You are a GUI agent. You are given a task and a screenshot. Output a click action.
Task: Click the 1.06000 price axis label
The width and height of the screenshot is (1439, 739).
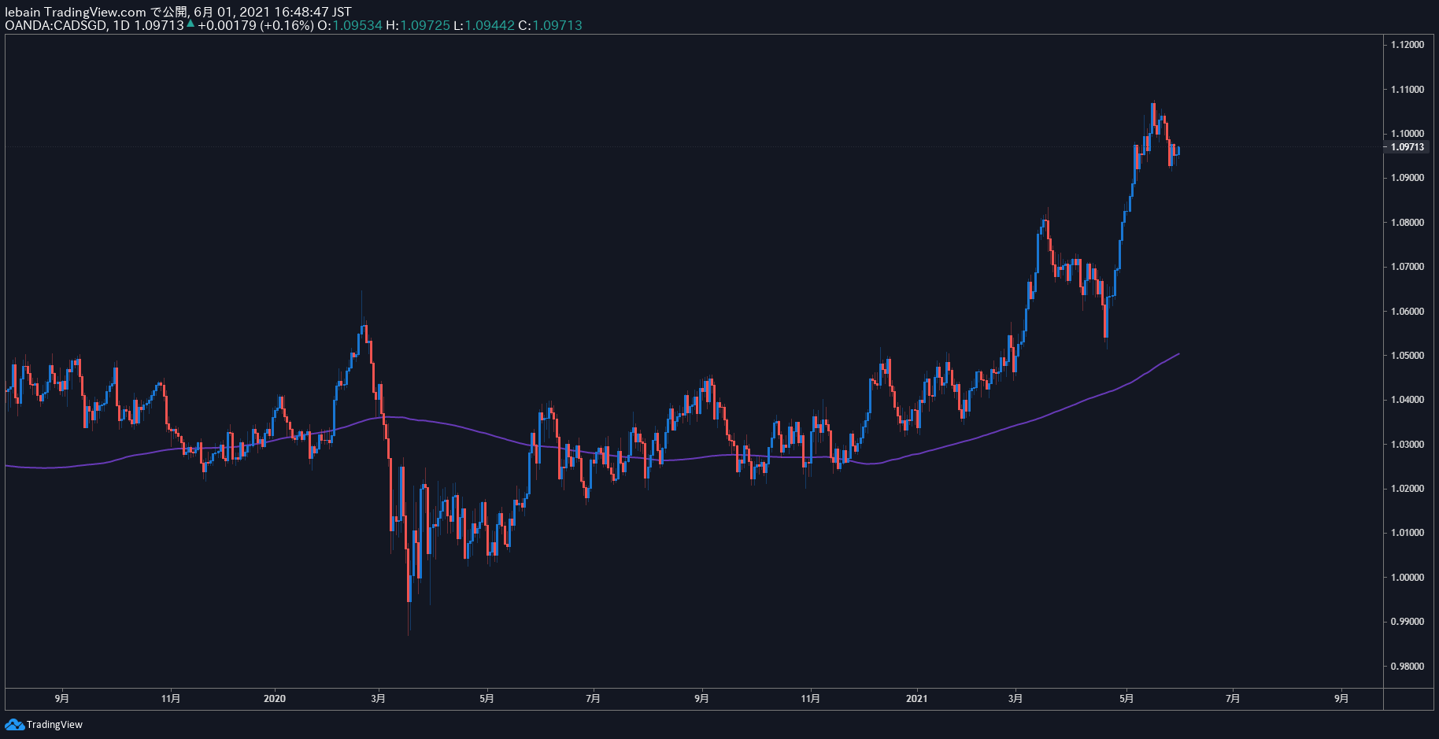coord(1408,312)
